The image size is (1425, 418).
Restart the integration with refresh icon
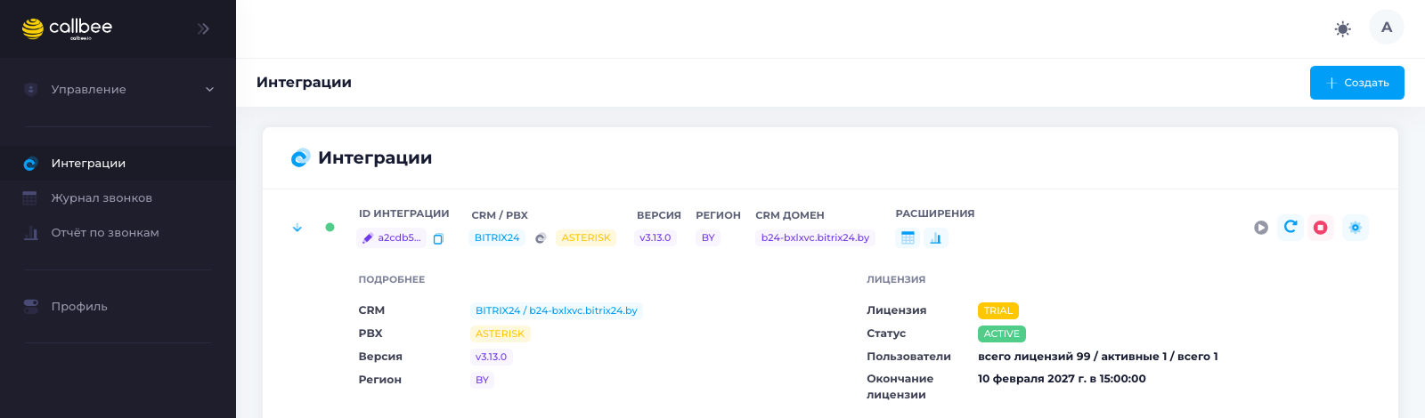1291,228
